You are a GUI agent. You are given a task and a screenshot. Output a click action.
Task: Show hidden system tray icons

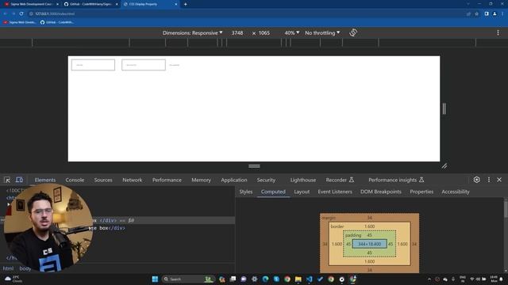pos(429,279)
